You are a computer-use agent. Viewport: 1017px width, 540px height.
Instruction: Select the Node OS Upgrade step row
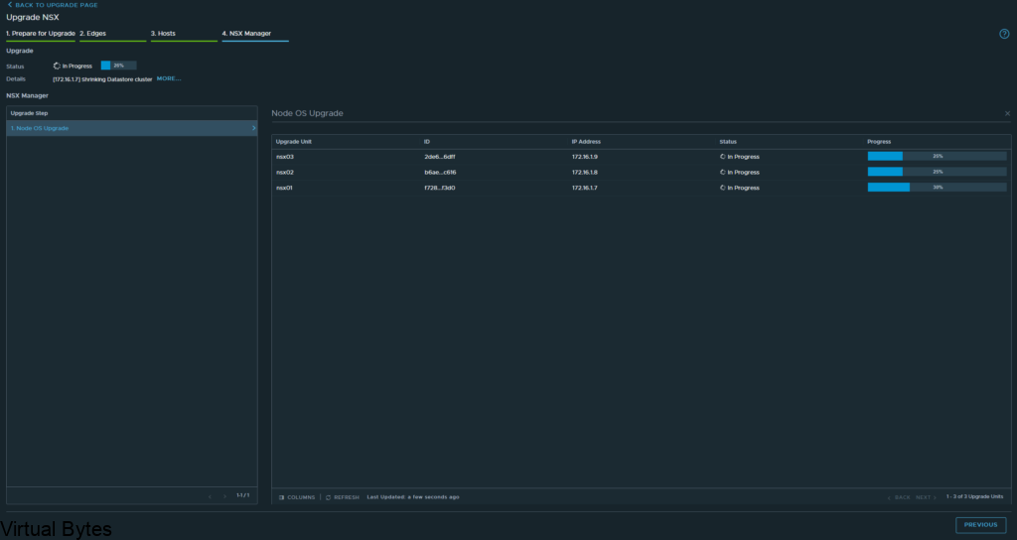(x=132, y=128)
